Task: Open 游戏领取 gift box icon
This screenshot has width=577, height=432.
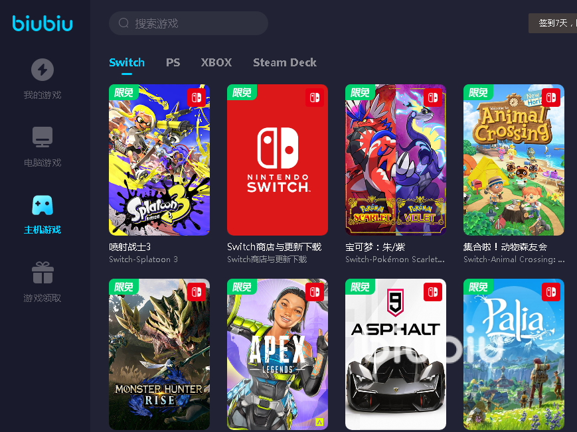Action: point(42,273)
